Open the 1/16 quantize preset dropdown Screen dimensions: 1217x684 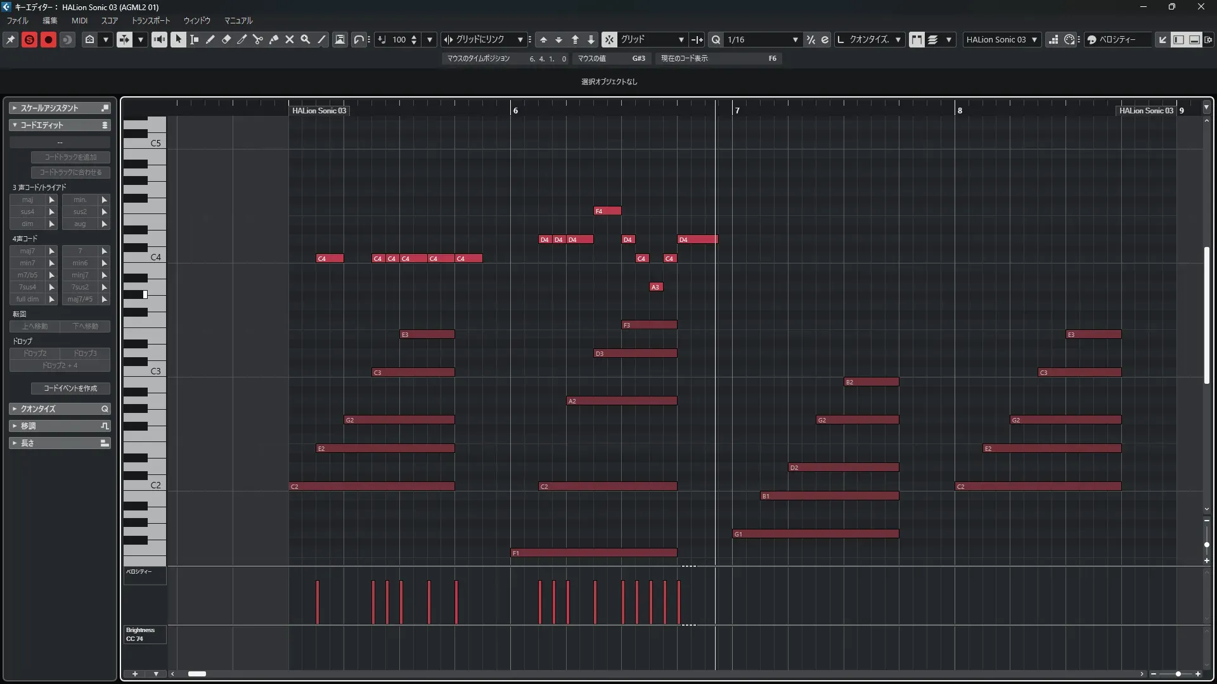tap(795, 39)
